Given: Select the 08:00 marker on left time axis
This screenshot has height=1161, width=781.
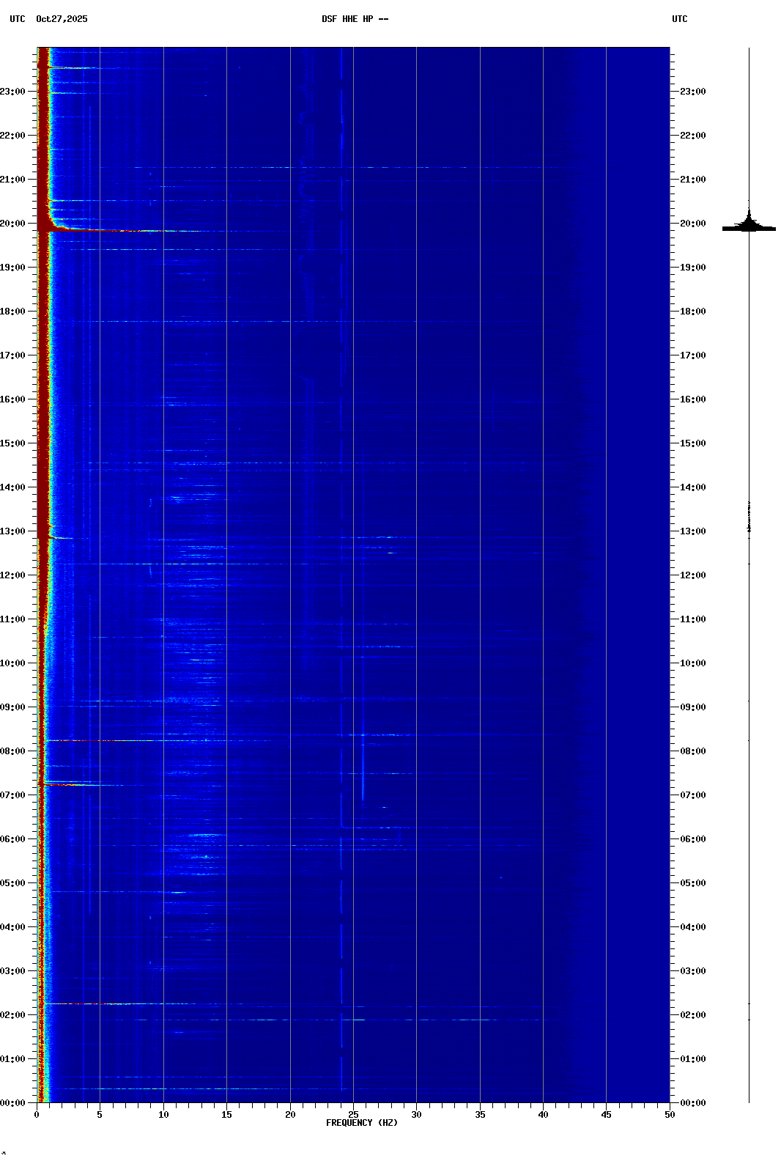Looking at the screenshot, I should tap(13, 751).
